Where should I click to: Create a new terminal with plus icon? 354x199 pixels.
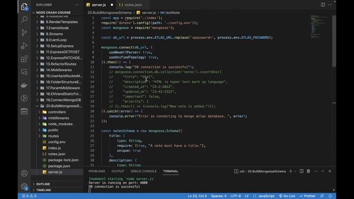[x=290, y=171]
